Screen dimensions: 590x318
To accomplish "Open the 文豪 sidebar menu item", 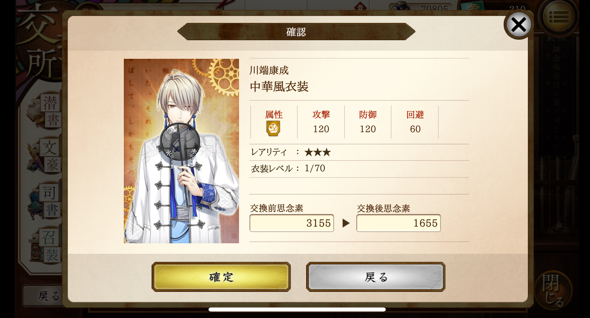I will (x=46, y=156).
